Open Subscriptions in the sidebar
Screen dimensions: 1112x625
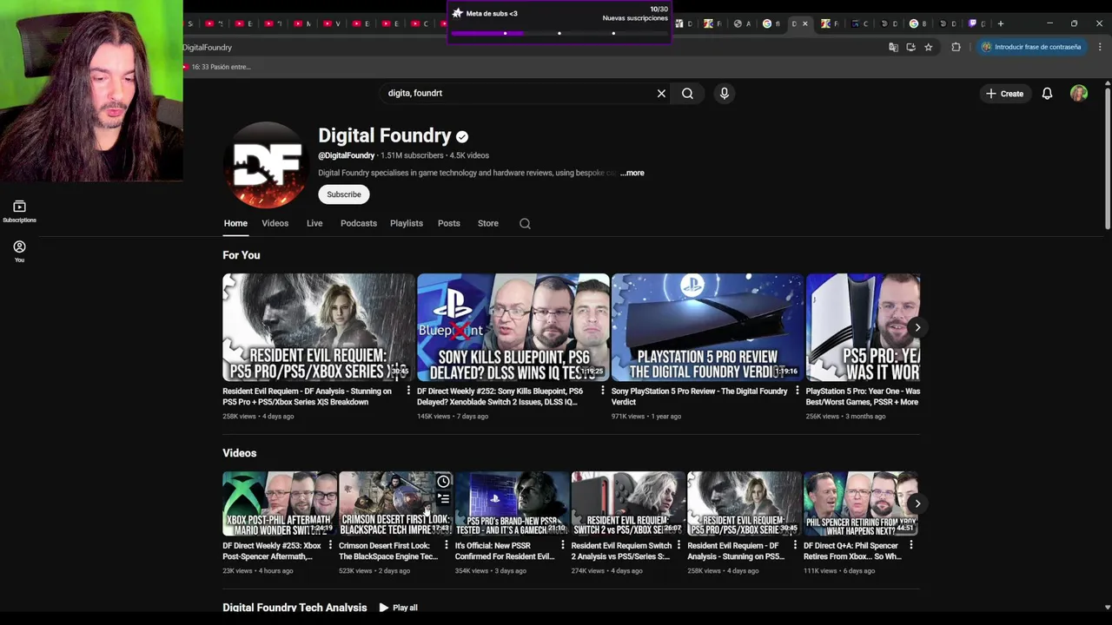tap(19, 211)
